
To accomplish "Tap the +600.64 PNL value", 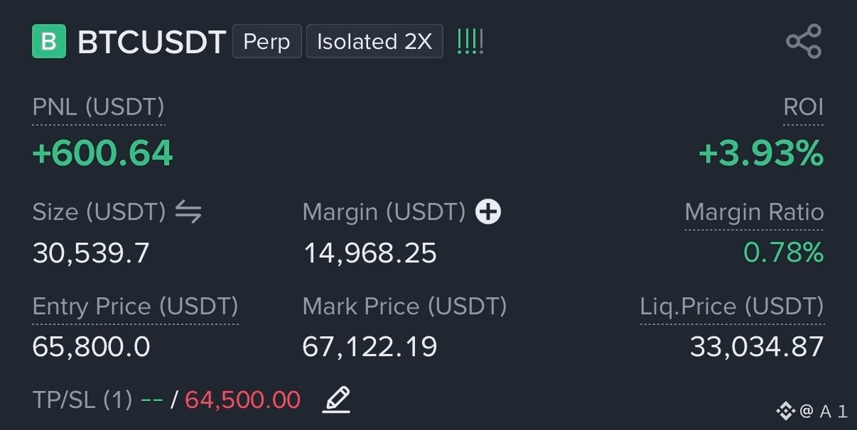I will tap(103, 153).
